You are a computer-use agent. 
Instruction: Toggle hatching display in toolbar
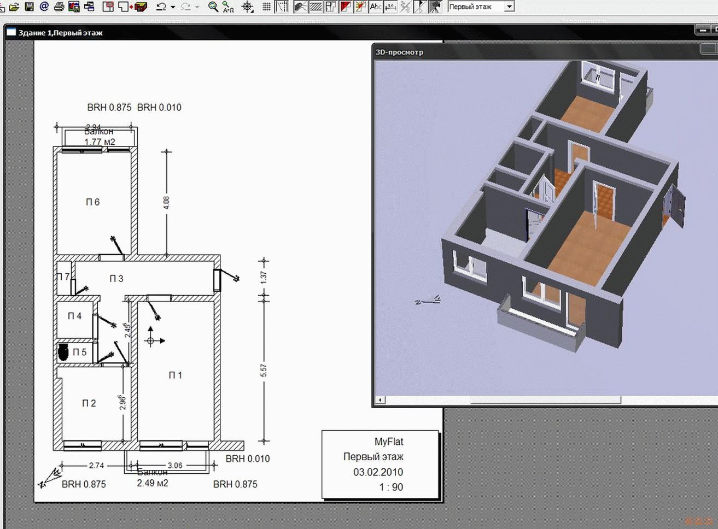click(316, 7)
